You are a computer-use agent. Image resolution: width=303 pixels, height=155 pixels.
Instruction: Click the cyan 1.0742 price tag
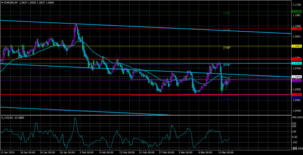[296, 63]
